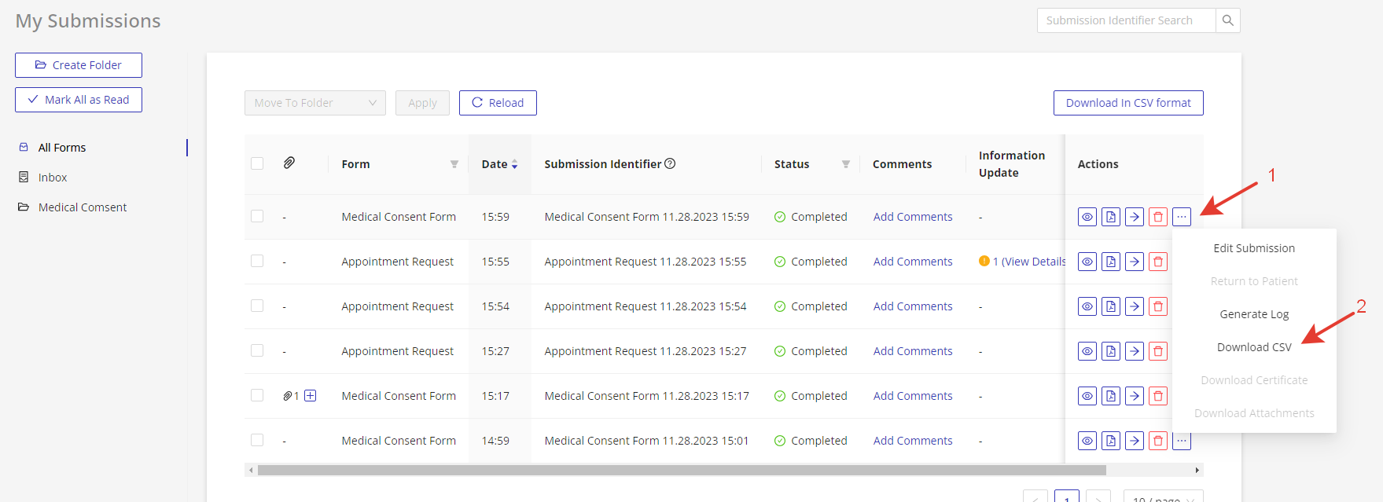The width and height of the screenshot is (1383, 502).
Task: Open the Status column filter
Action: (845, 164)
